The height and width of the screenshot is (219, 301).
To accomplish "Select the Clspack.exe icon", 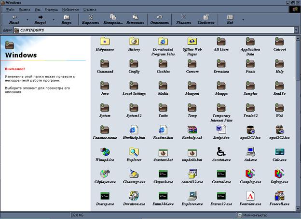I will coord(163,174).
